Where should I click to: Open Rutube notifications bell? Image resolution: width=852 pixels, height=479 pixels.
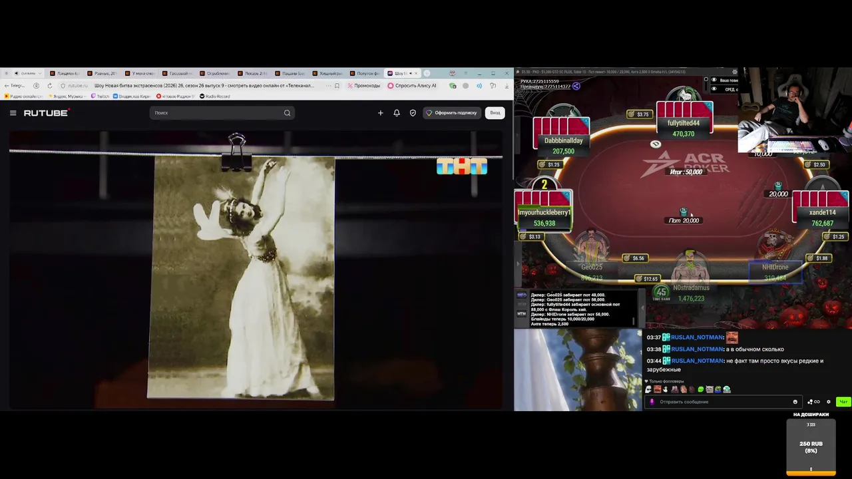tap(397, 113)
